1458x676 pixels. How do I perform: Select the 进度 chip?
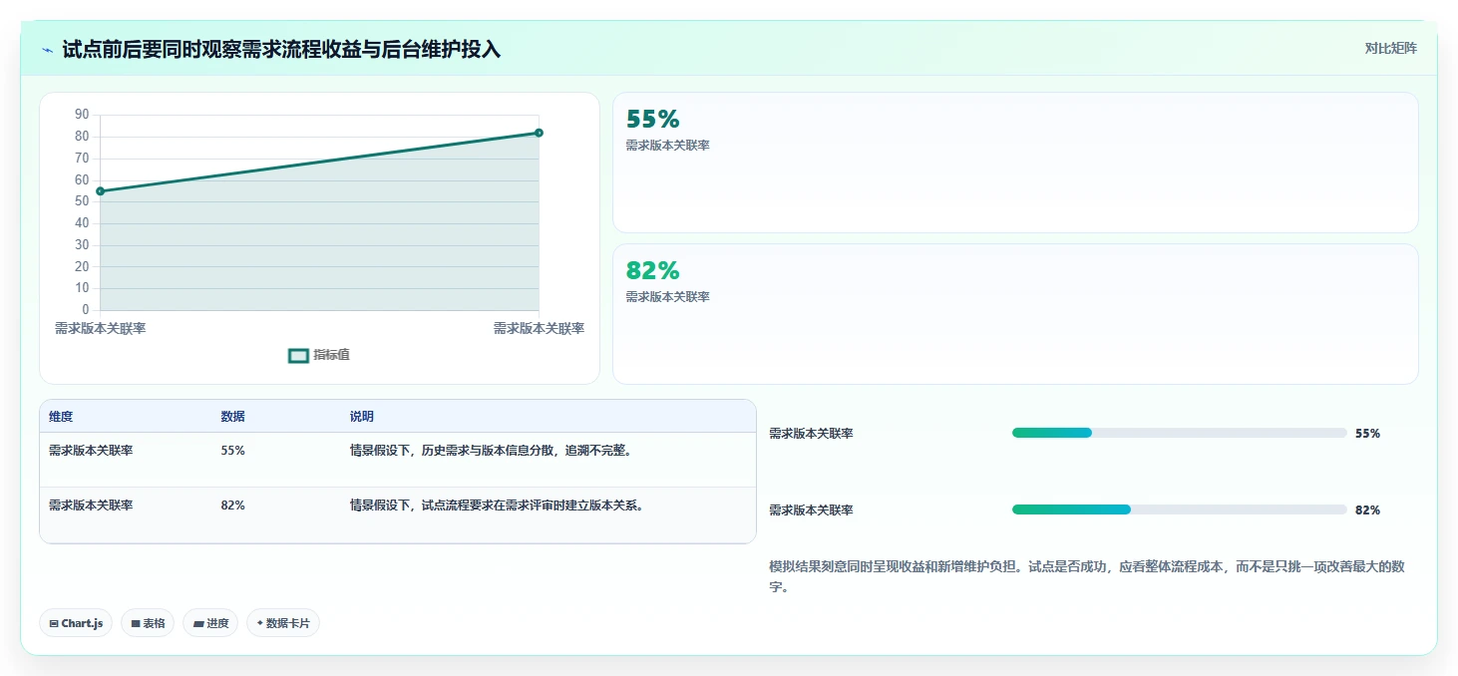click(x=210, y=623)
